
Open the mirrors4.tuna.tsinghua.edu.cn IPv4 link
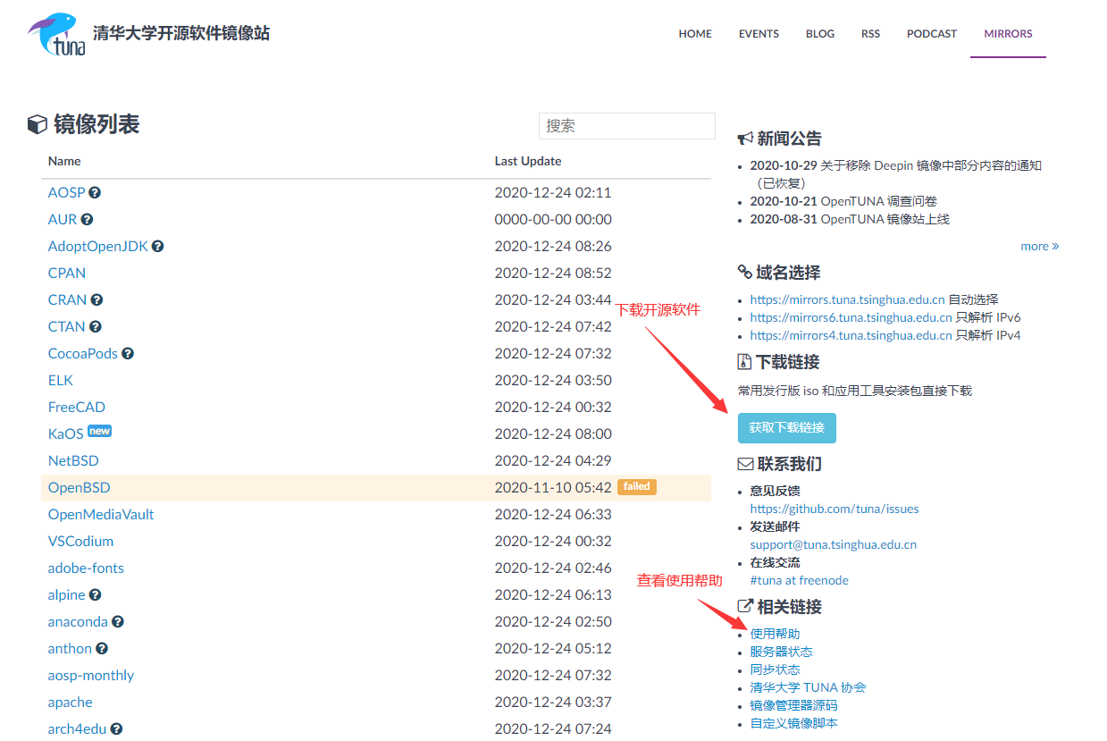851,335
